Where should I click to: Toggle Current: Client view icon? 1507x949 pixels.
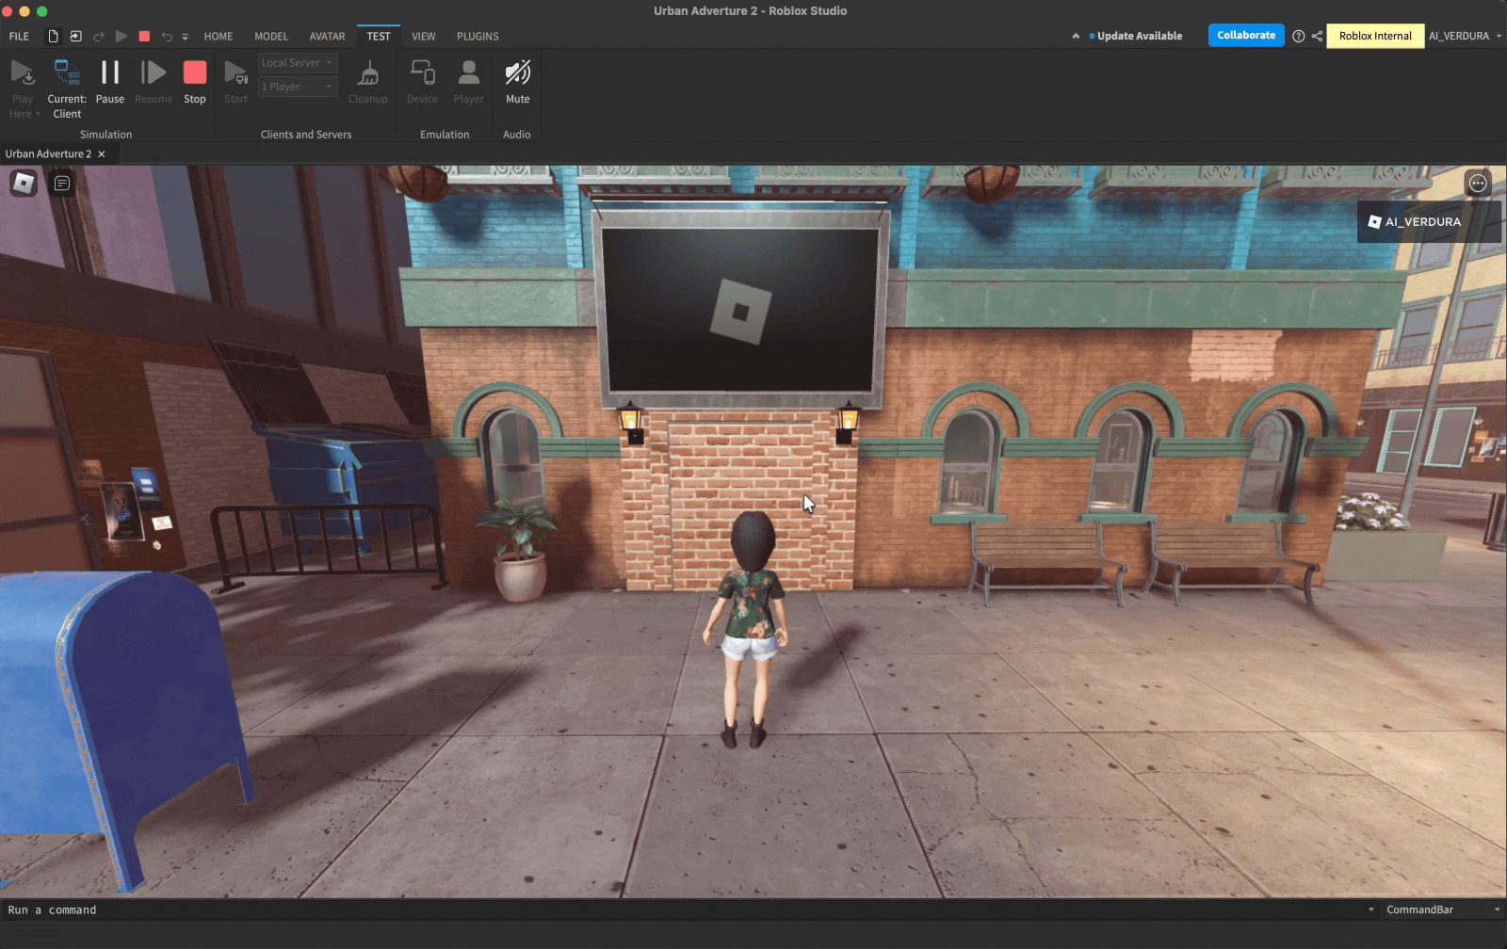click(x=67, y=72)
